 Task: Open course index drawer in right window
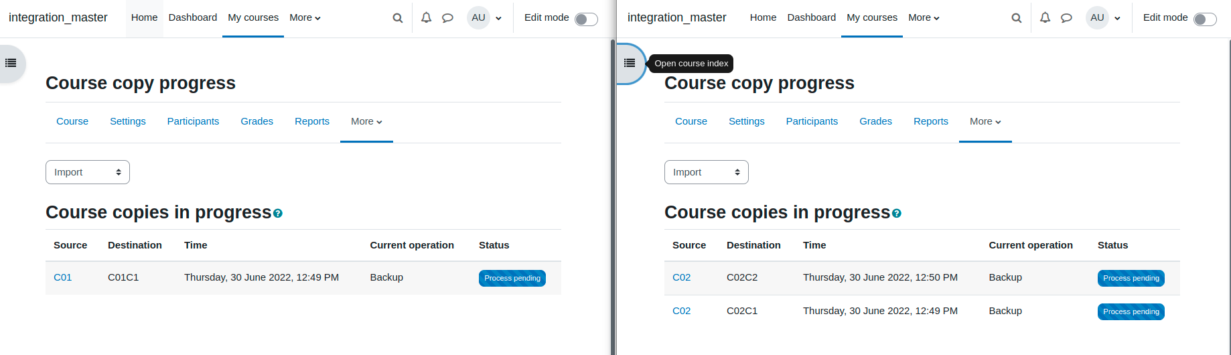coord(630,63)
